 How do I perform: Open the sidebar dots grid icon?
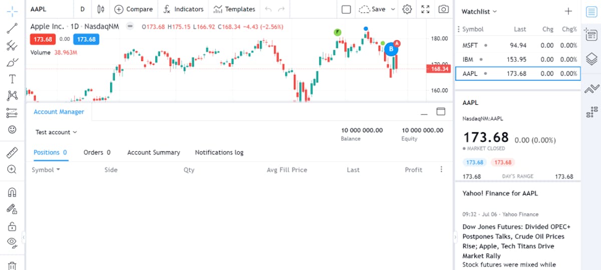pyautogui.click(x=591, y=112)
